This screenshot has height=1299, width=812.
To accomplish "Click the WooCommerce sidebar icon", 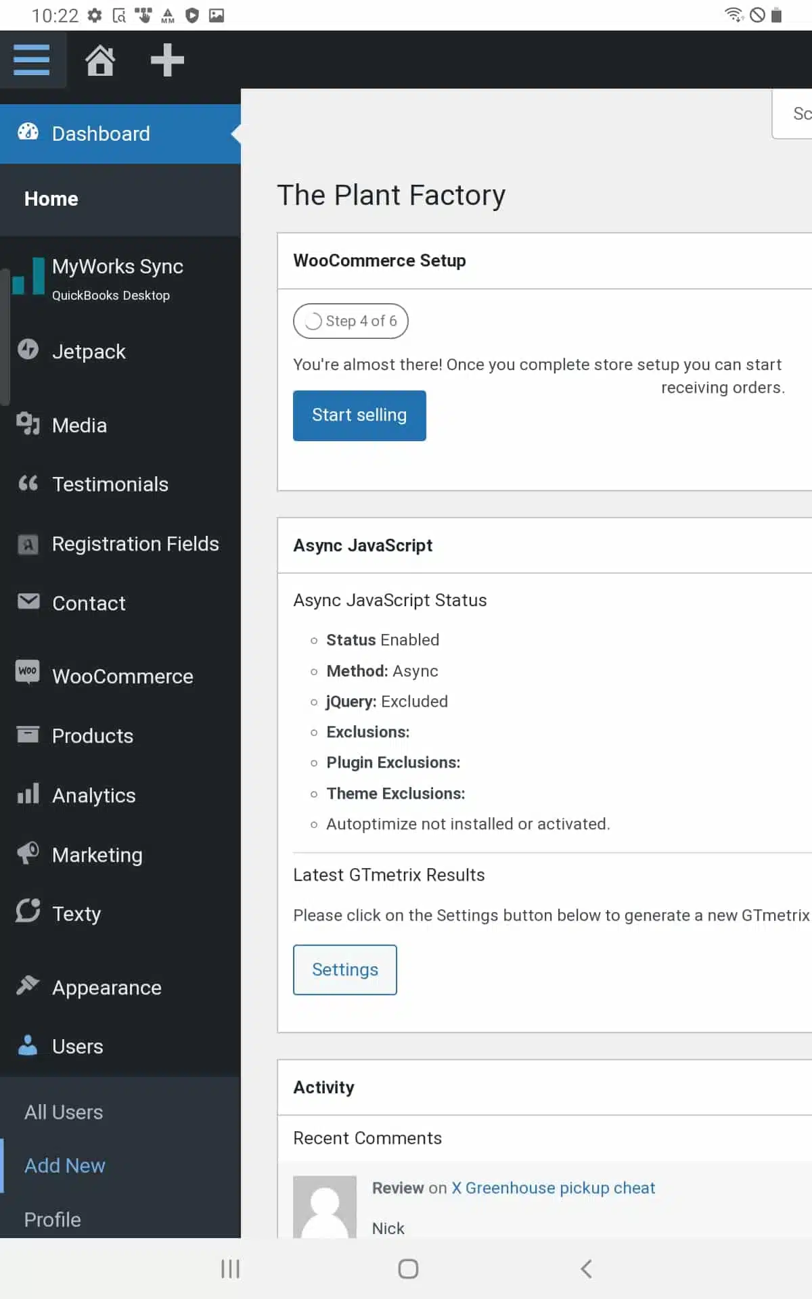I will pyautogui.click(x=28, y=672).
